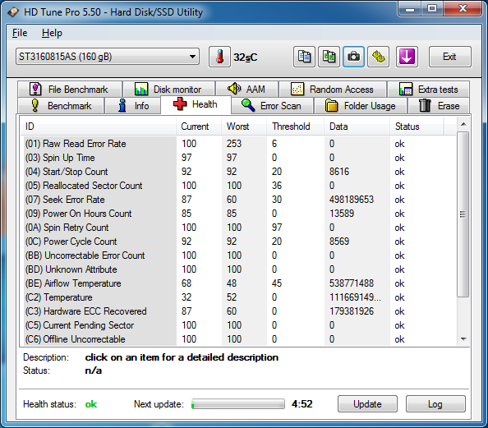Open the options gear icon
This screenshot has width=488, height=428.
[x=378, y=57]
